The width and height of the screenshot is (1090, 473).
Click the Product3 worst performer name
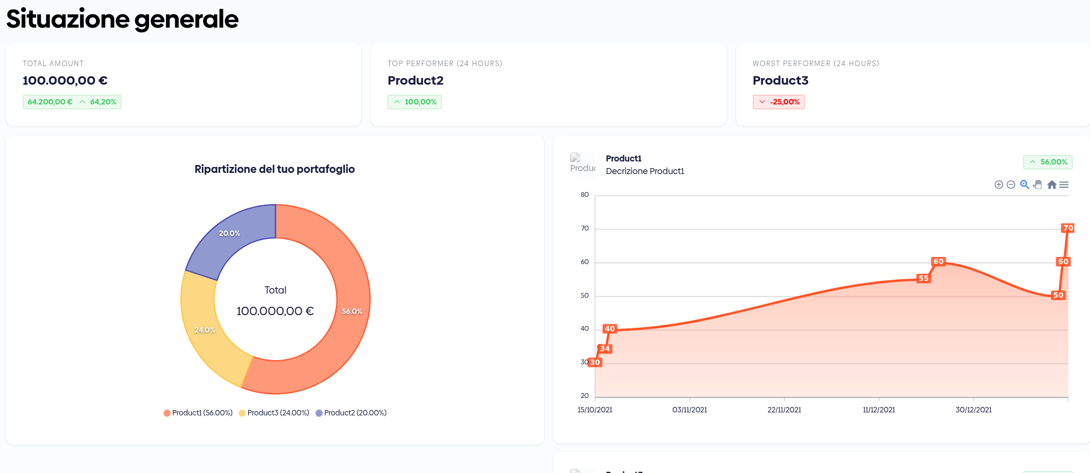[x=780, y=80]
